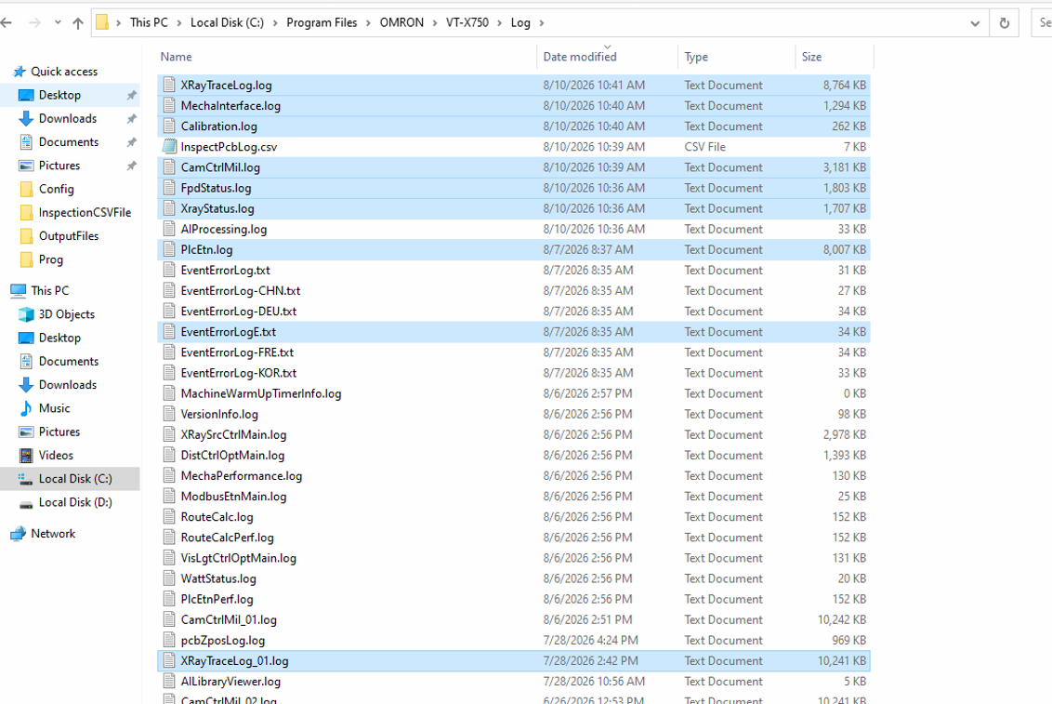Click EventErrorLogE.txt file icon
The image size is (1052, 704).
pyautogui.click(x=169, y=331)
